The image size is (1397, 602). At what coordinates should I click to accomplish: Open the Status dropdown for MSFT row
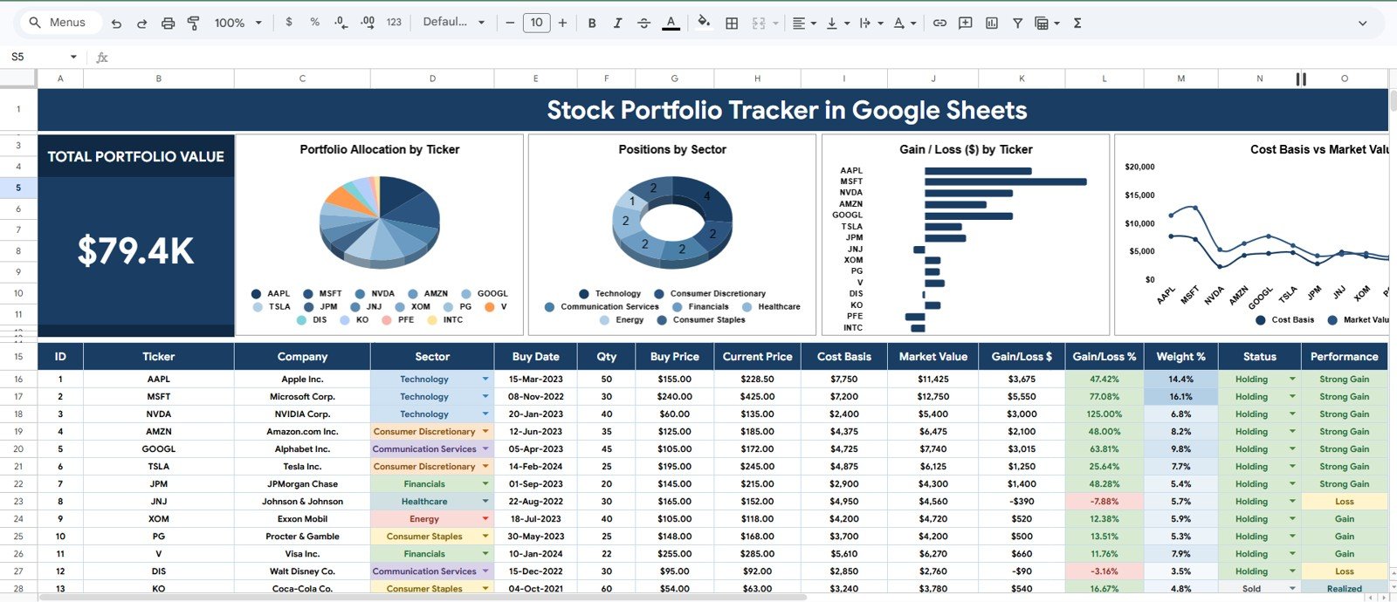tap(1292, 396)
